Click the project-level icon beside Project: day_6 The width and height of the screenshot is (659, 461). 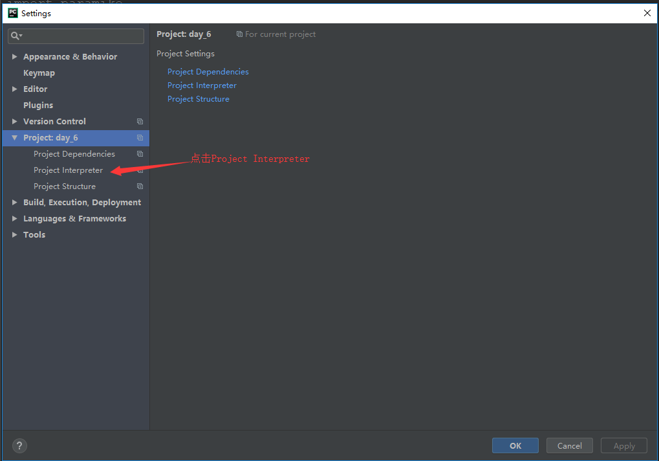point(140,137)
